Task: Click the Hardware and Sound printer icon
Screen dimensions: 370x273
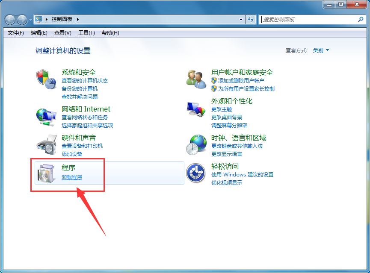Action: (x=46, y=144)
